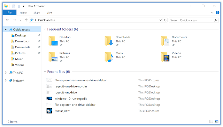Viewport: 223px width, 127px height.
Task: Select the Documents folder icon in Frequent folders
Action: tap(165, 41)
